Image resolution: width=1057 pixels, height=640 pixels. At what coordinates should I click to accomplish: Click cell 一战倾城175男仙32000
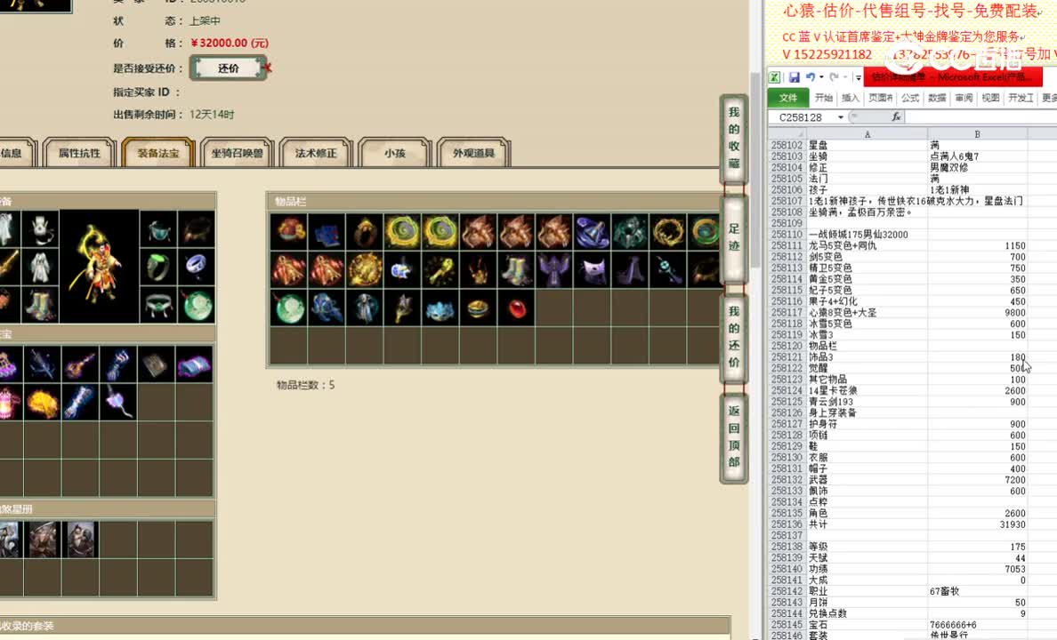coord(867,235)
